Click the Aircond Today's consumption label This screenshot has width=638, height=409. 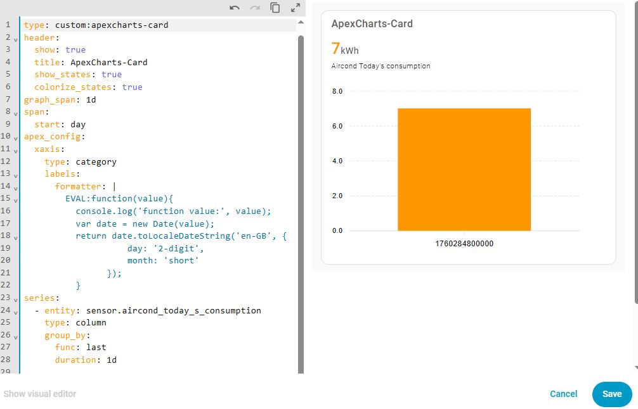pyautogui.click(x=381, y=66)
